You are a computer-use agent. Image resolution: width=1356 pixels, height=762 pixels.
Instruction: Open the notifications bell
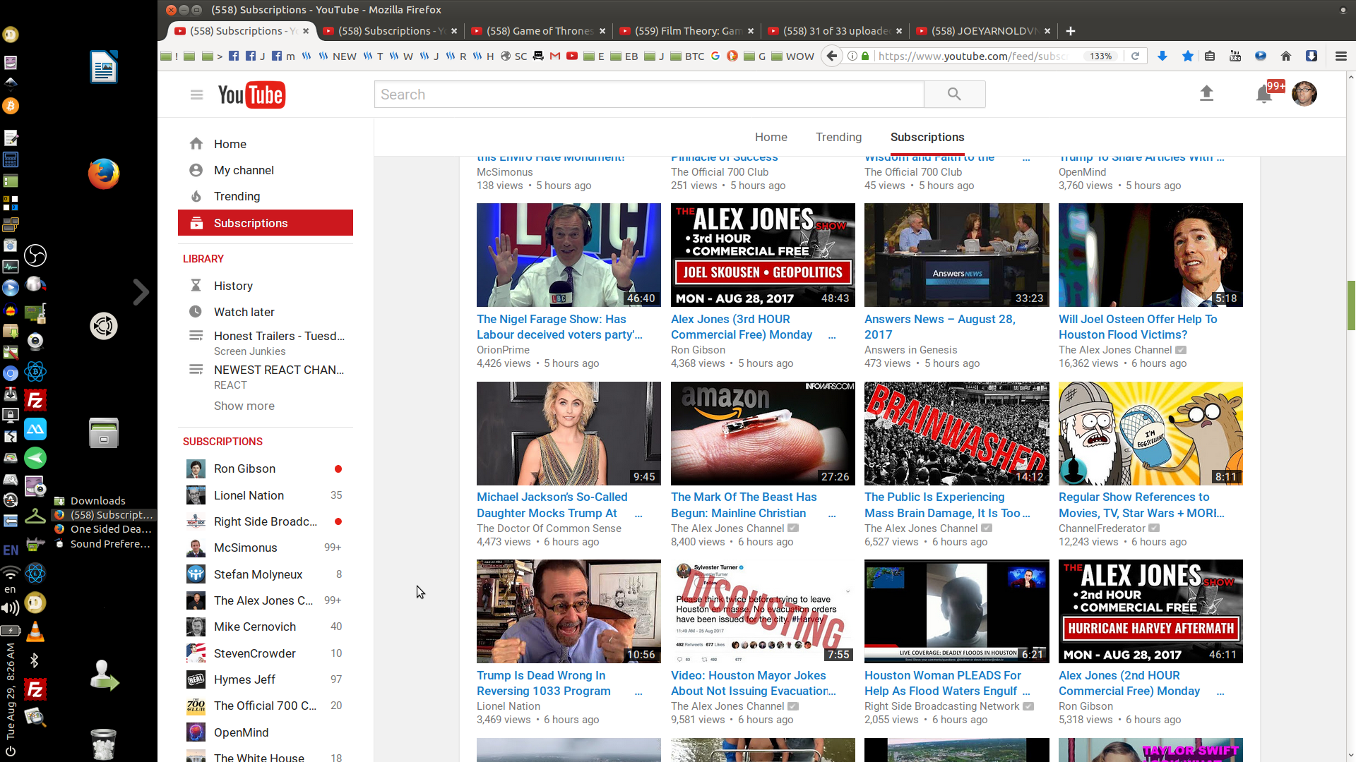tap(1264, 94)
